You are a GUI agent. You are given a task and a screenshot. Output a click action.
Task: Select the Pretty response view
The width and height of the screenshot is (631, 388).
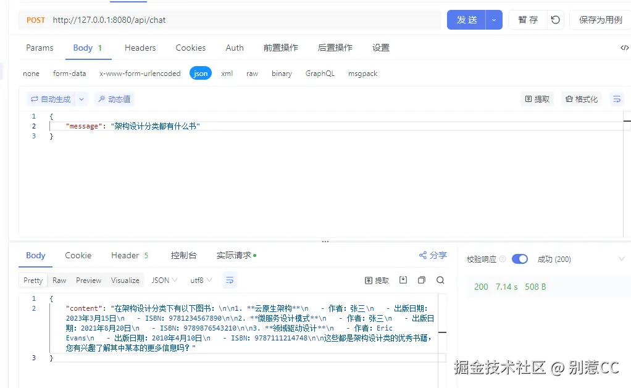pyautogui.click(x=33, y=280)
